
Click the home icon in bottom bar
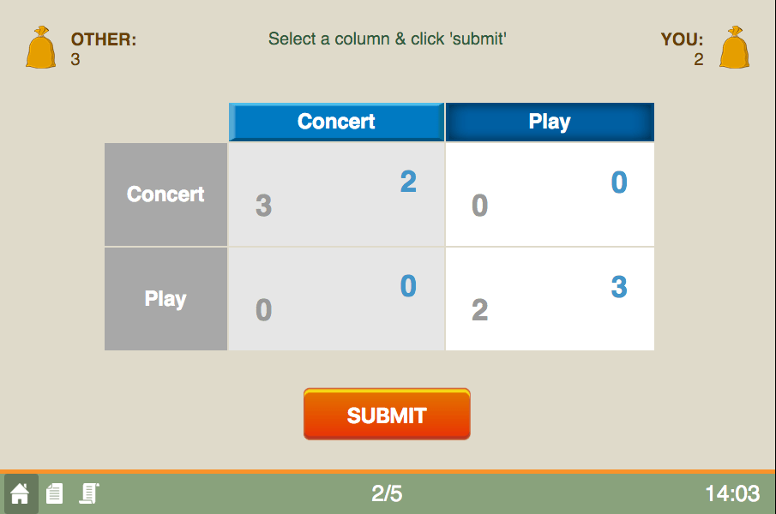tap(20, 493)
